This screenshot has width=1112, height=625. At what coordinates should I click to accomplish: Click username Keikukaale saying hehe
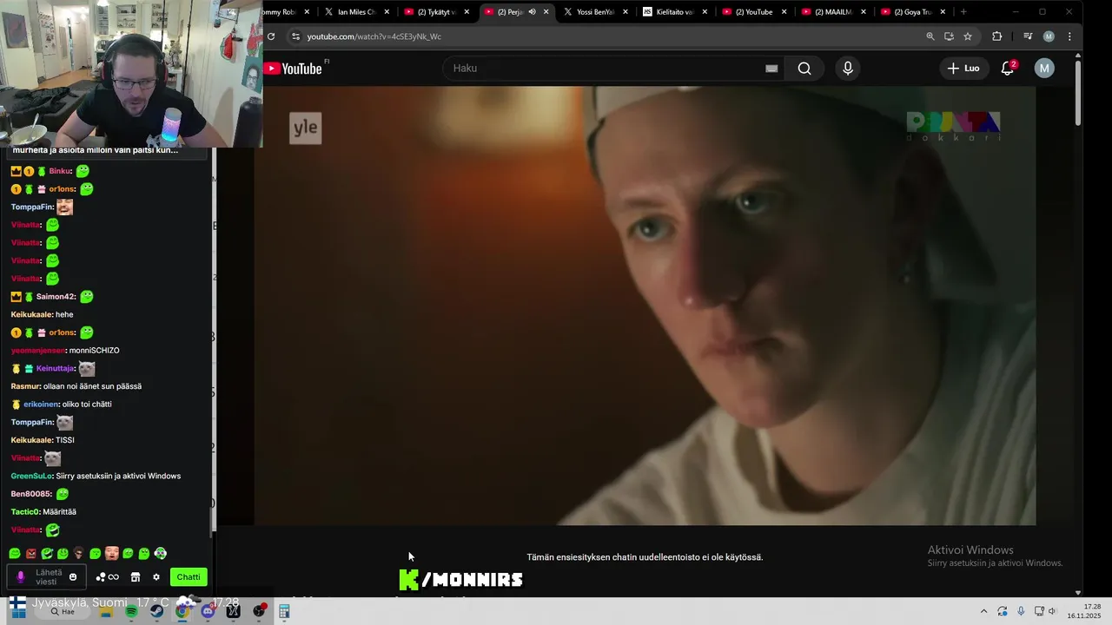pos(32,314)
